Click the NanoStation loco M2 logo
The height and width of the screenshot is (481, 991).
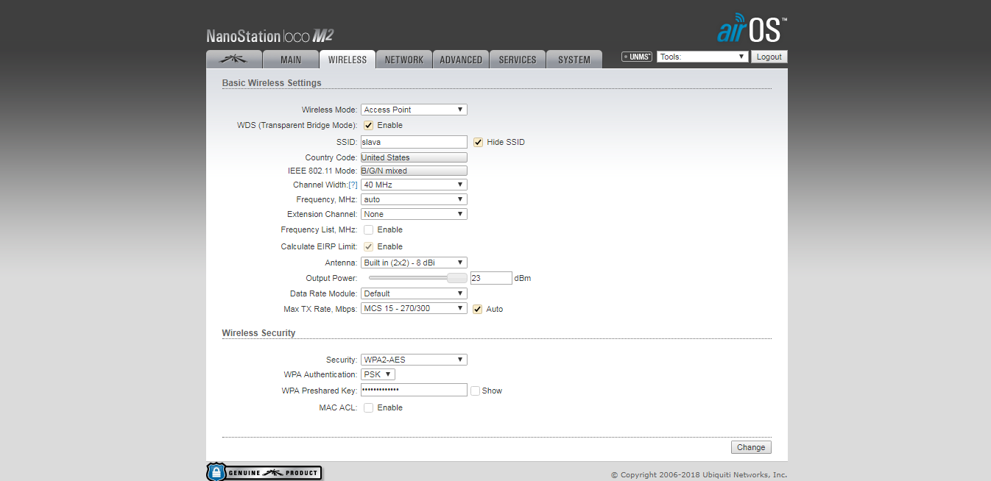[270, 35]
